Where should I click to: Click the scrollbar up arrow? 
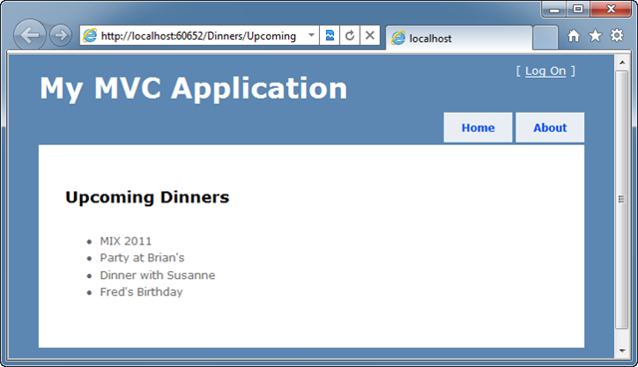pyautogui.click(x=622, y=62)
